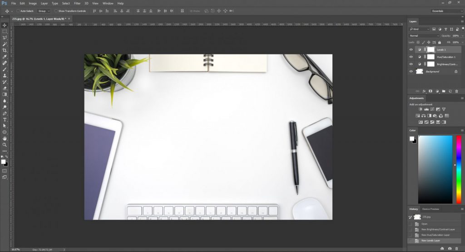Toggle visibility of the Background layer

(411, 72)
